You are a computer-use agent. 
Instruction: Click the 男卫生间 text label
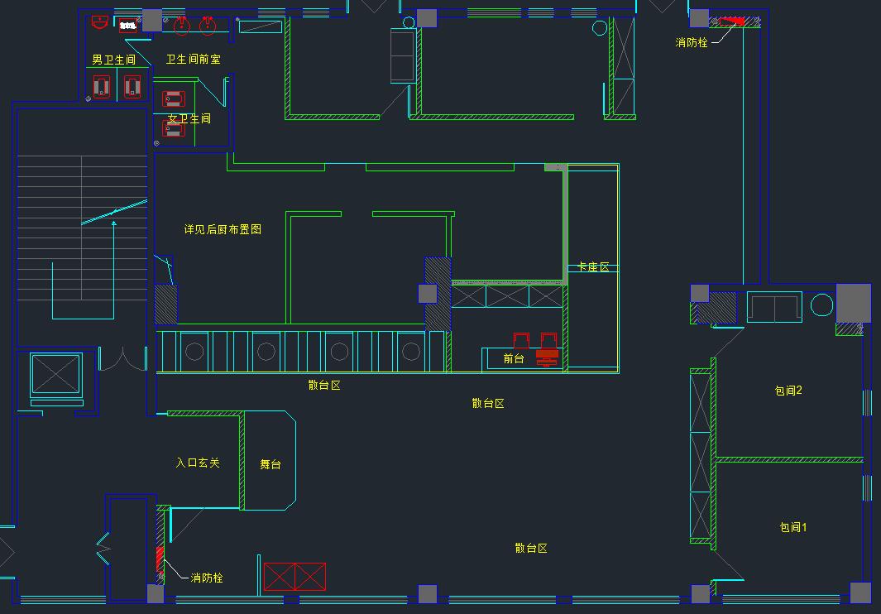tap(113, 60)
